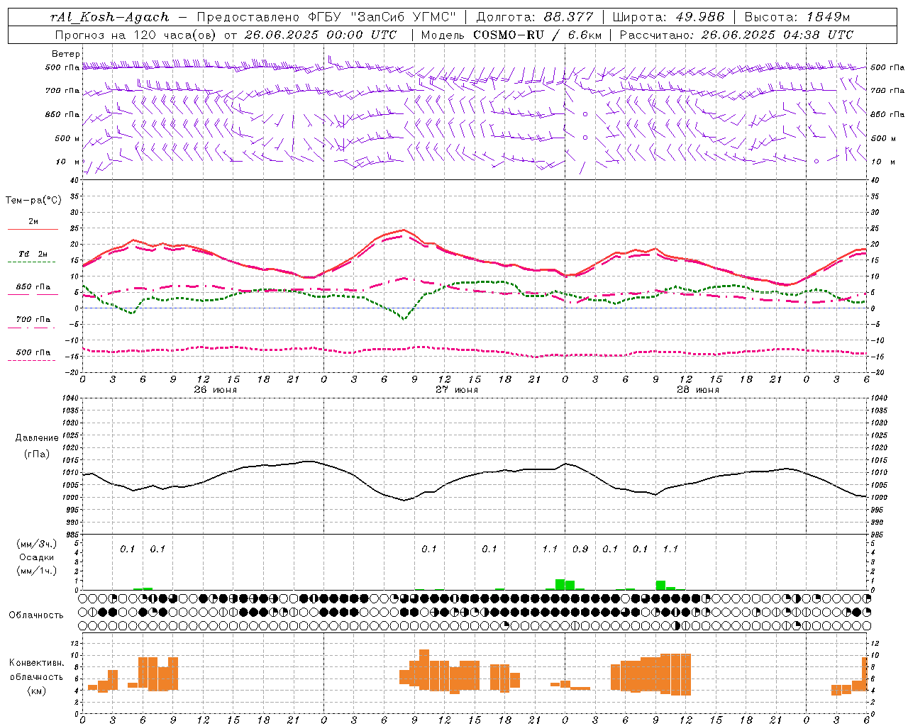Click the 1.1 precipitation value beside 0.9

point(550,549)
